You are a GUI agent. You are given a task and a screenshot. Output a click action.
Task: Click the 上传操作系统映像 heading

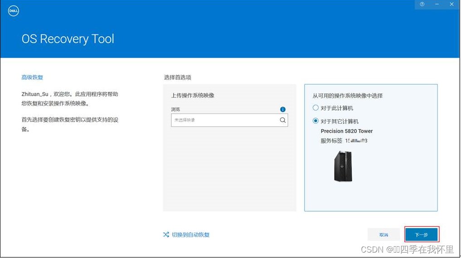193,96
